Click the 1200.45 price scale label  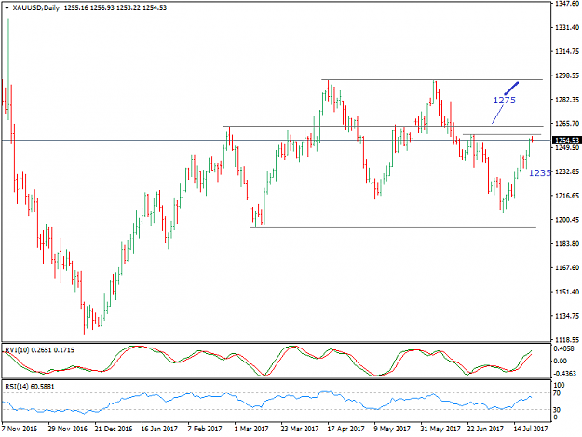[x=567, y=219]
